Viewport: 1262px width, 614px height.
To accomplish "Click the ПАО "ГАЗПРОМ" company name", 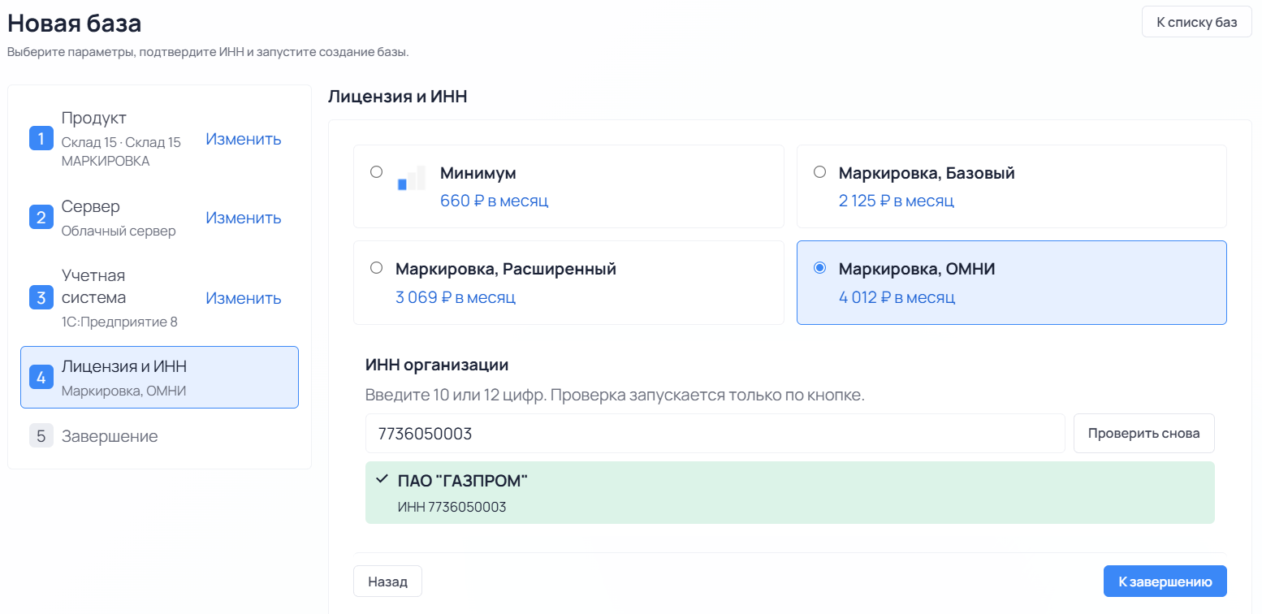I will coord(463,481).
